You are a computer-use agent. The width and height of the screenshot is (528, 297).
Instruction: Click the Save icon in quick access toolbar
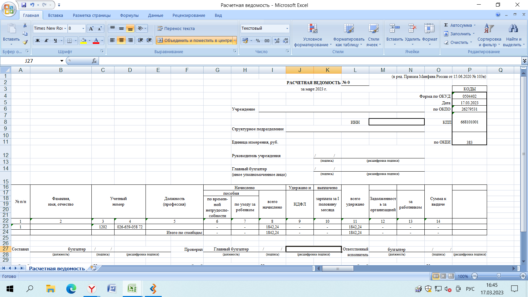click(x=24, y=5)
